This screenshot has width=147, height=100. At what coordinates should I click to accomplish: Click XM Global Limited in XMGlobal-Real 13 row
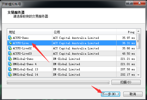pos(67,69)
